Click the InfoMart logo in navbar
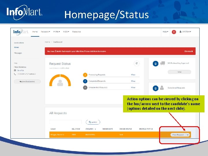 pyautogui.click(x=21, y=32)
